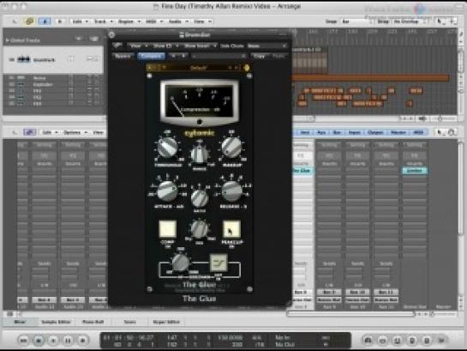This screenshot has height=351, width=467.
Task: Click the transport stop button
Action: coord(39,340)
